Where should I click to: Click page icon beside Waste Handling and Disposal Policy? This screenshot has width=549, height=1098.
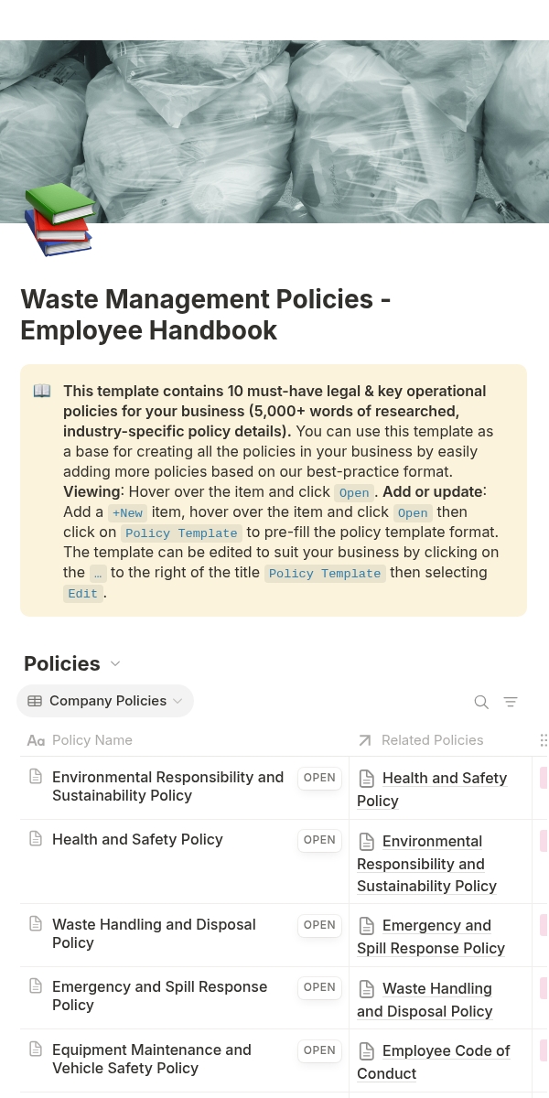pyautogui.click(x=36, y=924)
